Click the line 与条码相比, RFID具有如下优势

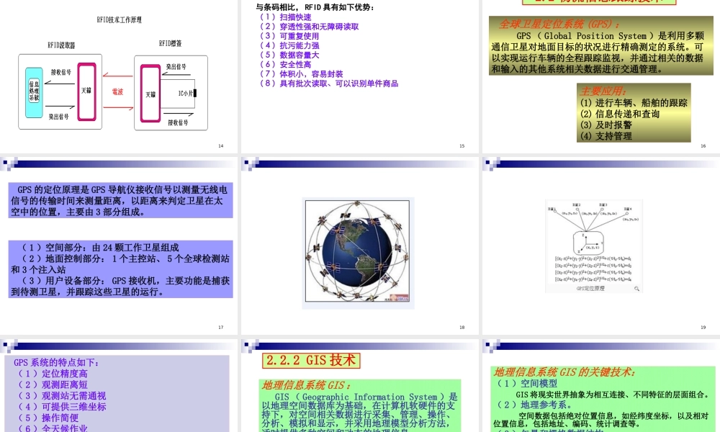[x=315, y=7]
